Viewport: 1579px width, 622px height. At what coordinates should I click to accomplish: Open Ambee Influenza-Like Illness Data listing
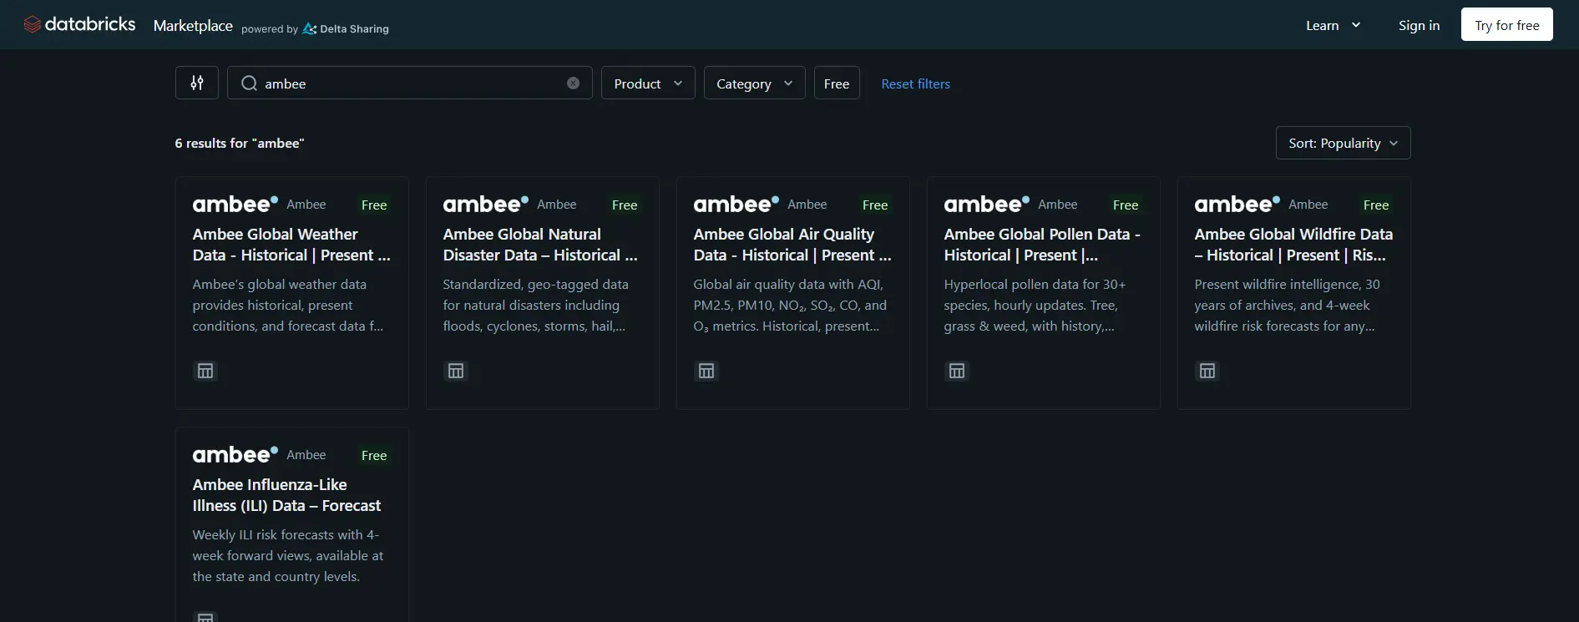(x=286, y=495)
